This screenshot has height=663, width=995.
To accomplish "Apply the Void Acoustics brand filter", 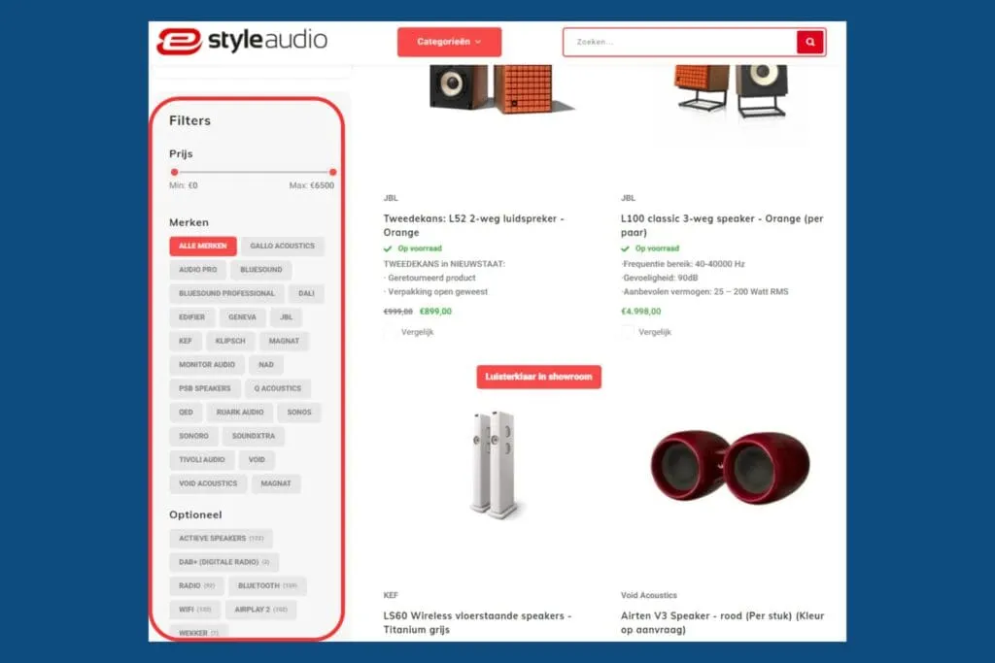I will point(208,483).
